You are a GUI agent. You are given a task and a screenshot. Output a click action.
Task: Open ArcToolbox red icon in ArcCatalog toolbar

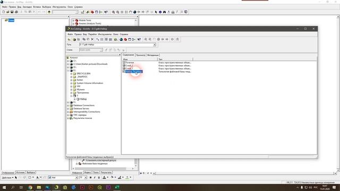[x=125, y=39]
